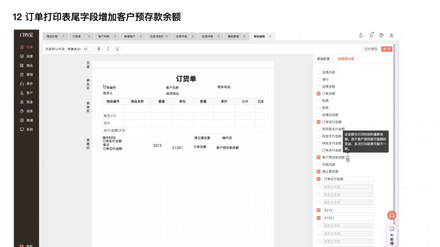Click the help icon beside 客户预存款余额

[348, 157]
